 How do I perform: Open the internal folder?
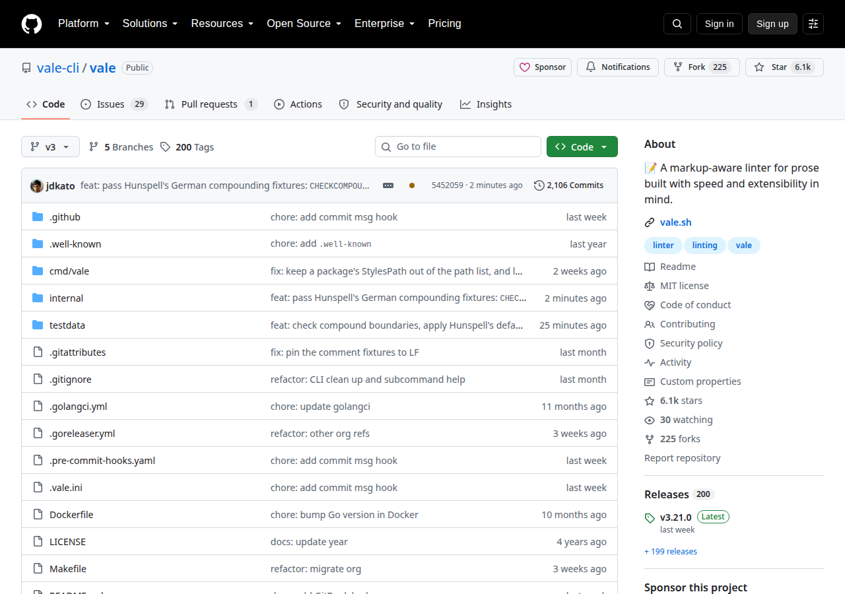[x=66, y=298]
